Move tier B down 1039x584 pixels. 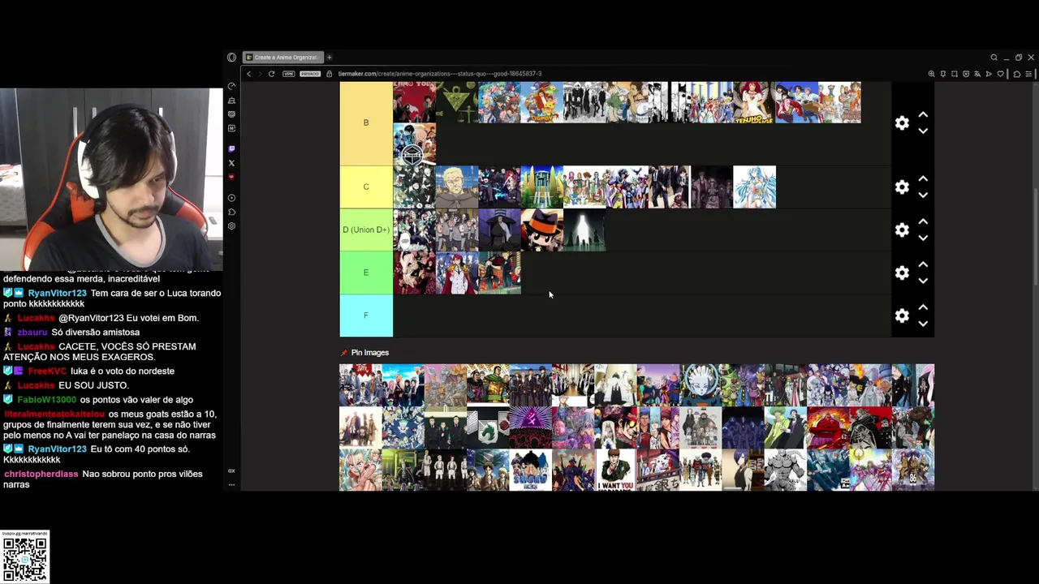coord(923,131)
